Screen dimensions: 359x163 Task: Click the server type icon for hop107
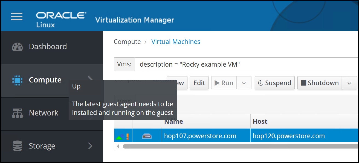(x=147, y=136)
